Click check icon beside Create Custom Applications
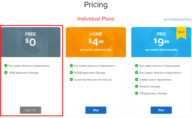Image resolution: width=192 pixels, height=118 pixels. click(137, 79)
